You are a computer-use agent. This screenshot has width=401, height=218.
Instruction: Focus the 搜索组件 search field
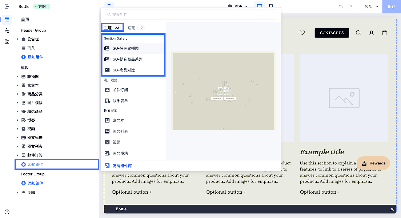191,15
